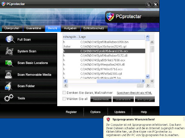This screenshot has width=185, height=138.
Task: Open Options in the bottom bar
Action: click(95, 112)
